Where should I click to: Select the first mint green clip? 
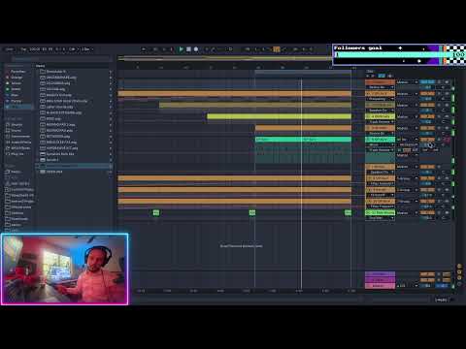pyautogui.click(x=279, y=140)
